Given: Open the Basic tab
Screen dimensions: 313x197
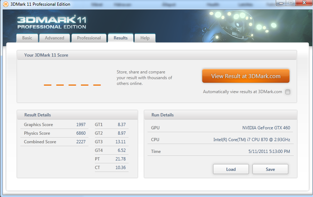Looking at the screenshot, I should [x=27, y=38].
